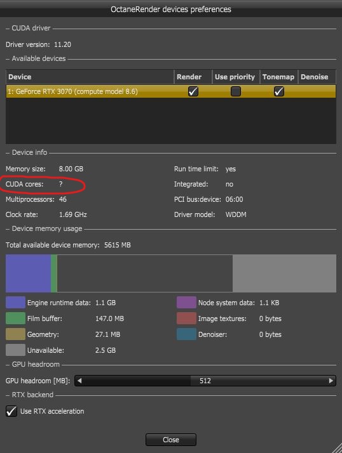Click the Node system data purple swatch
Screen dimensions: 342x453
pyautogui.click(x=186, y=303)
